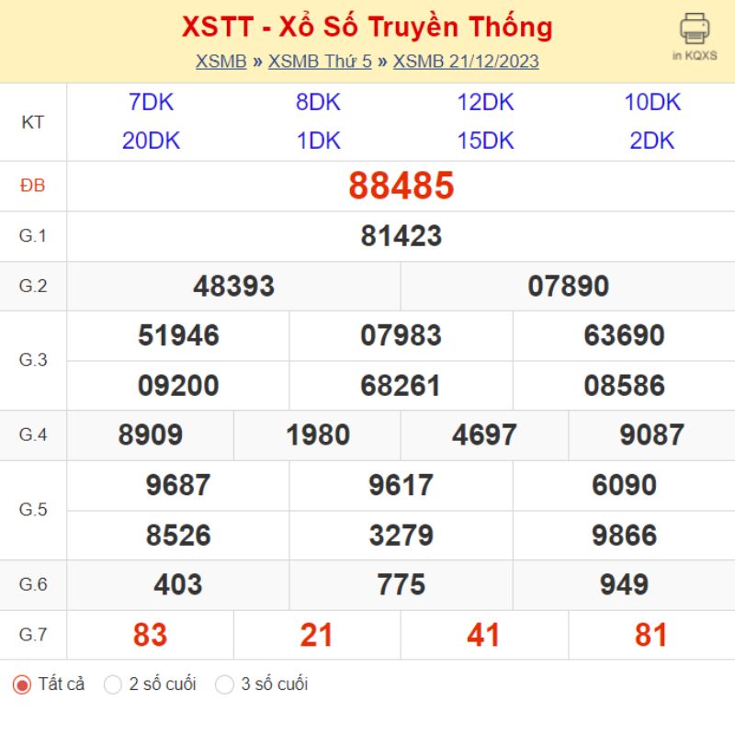Click the G.2 number 48393
The image size is (735, 735).
[234, 286]
